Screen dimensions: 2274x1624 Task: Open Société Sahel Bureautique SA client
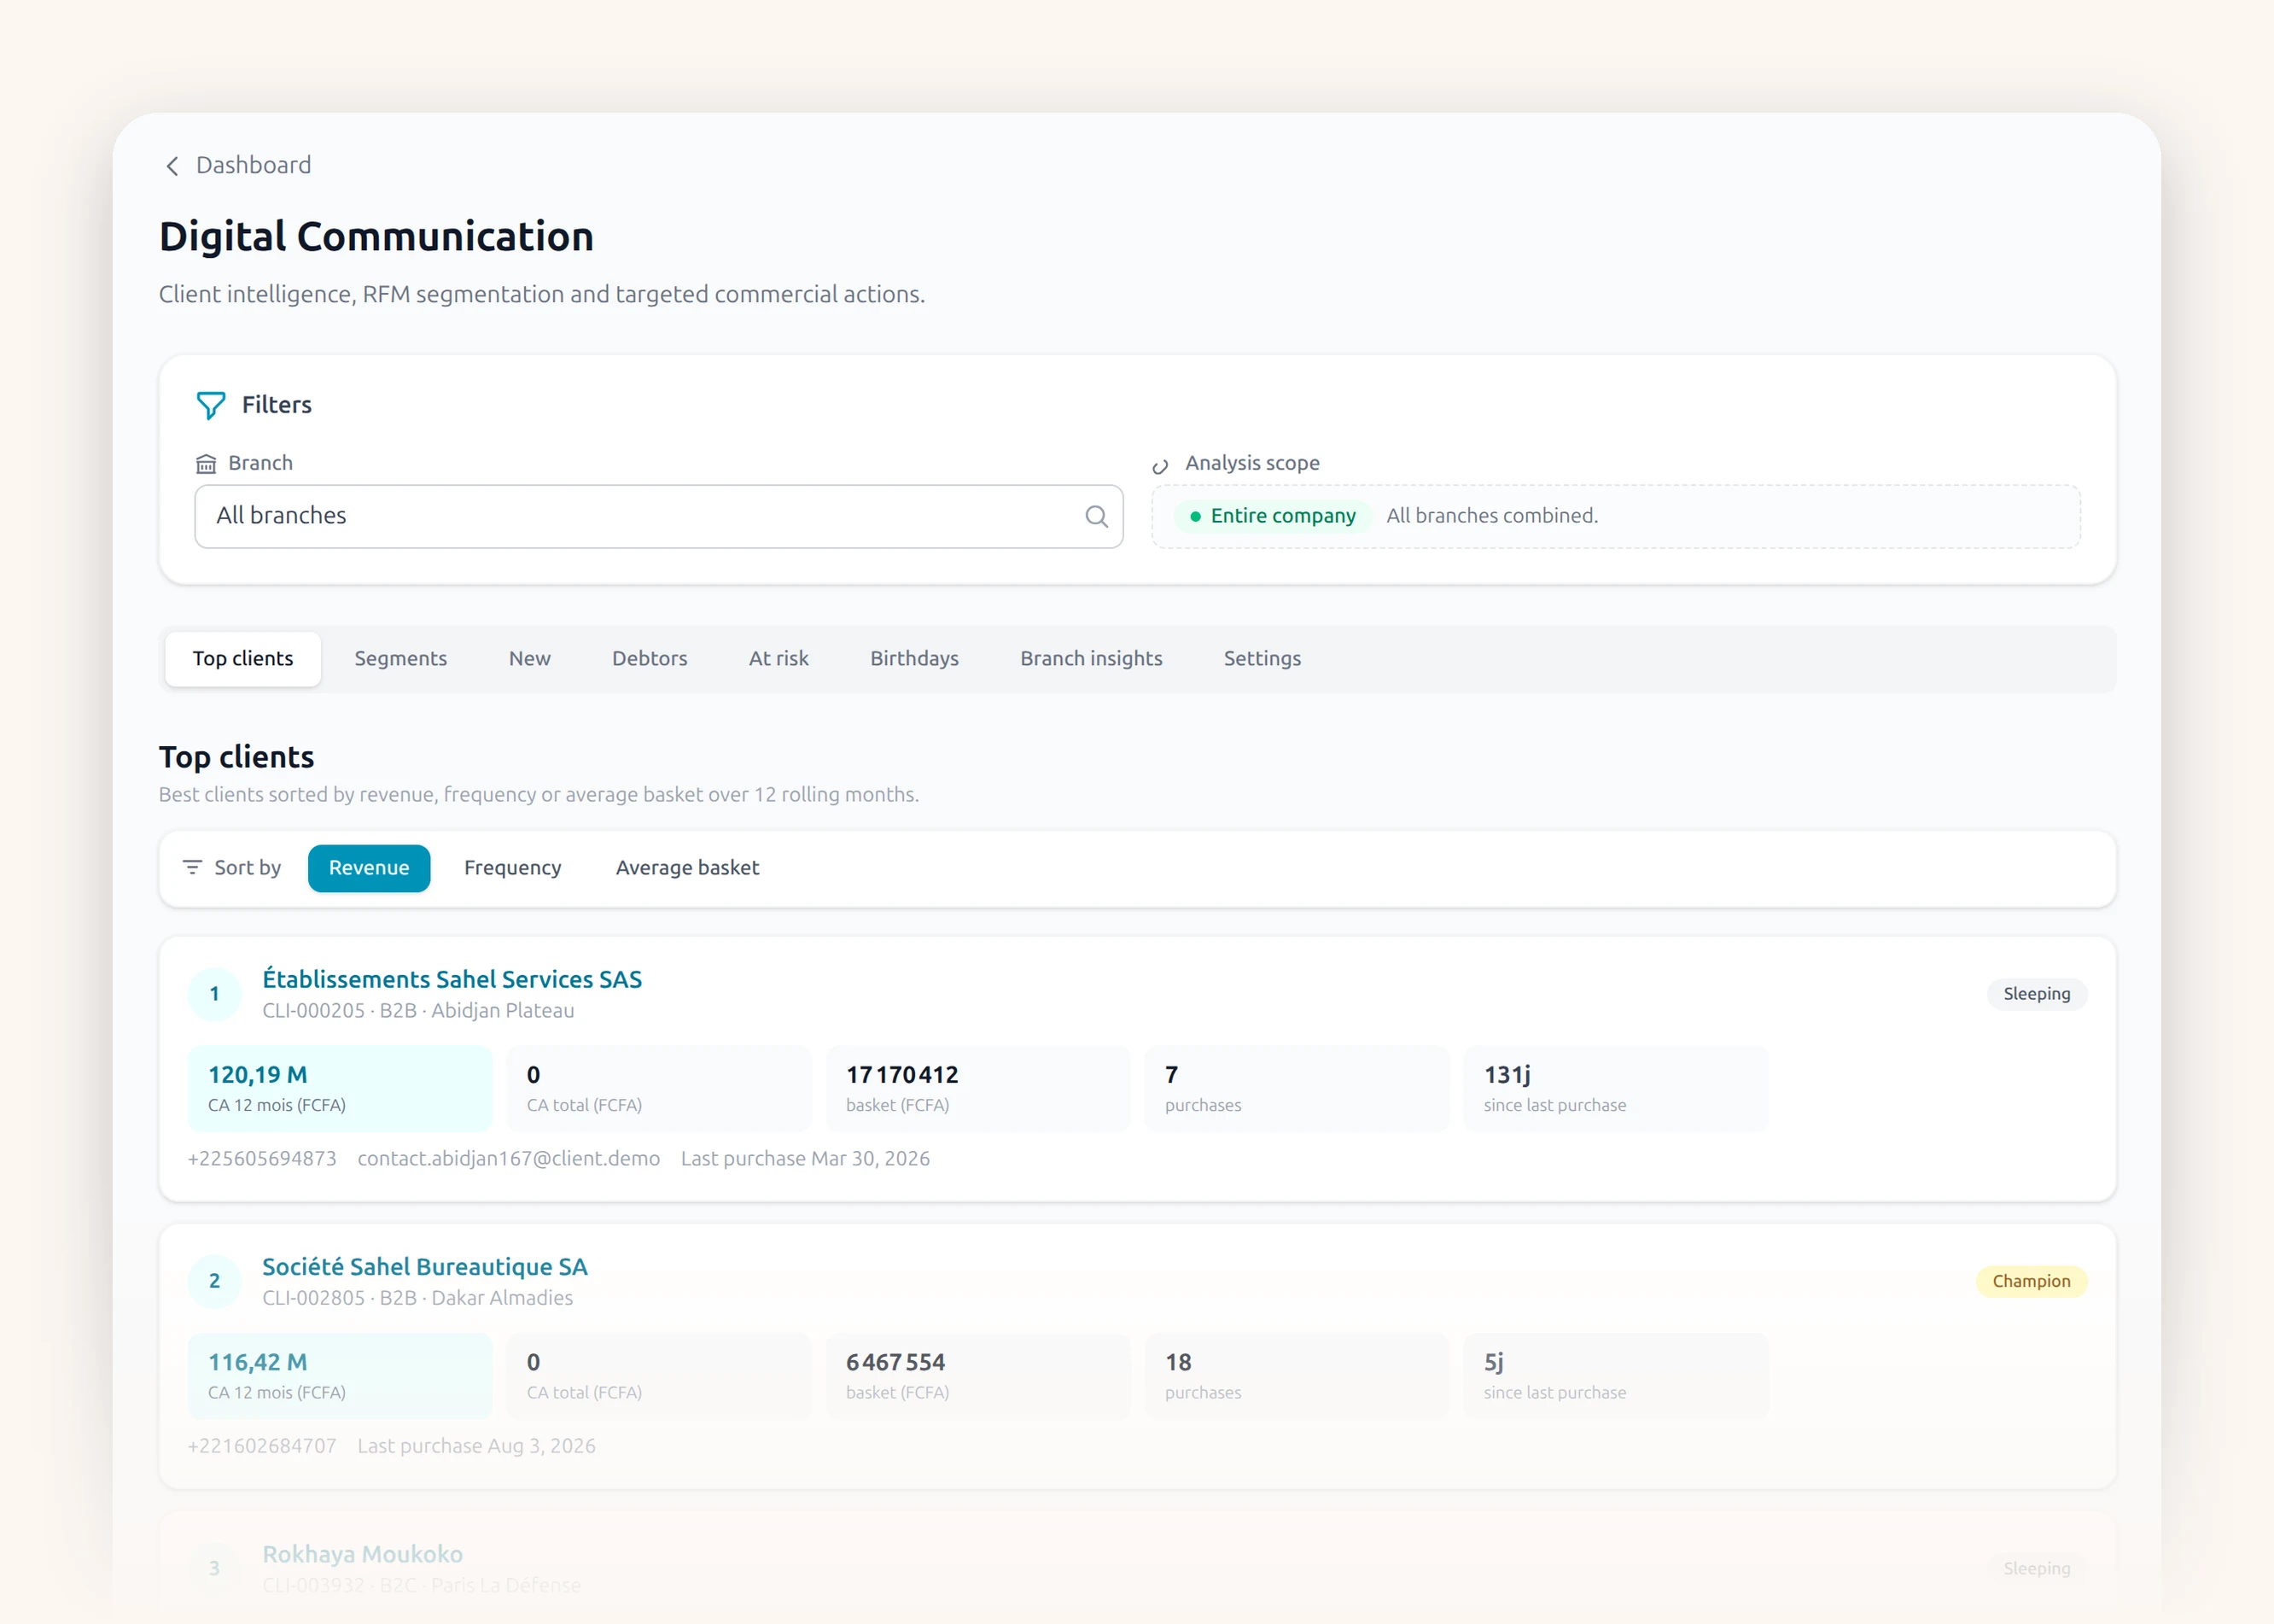tap(425, 1267)
